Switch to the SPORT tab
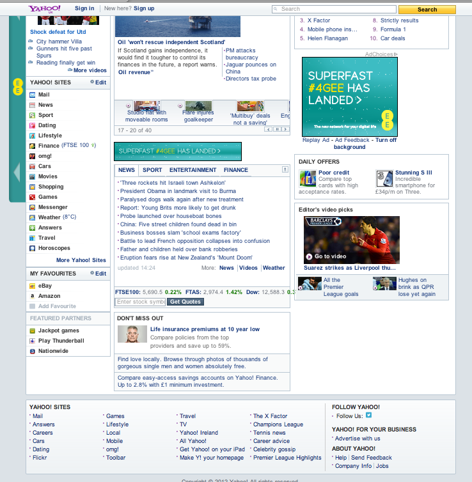 (152, 170)
